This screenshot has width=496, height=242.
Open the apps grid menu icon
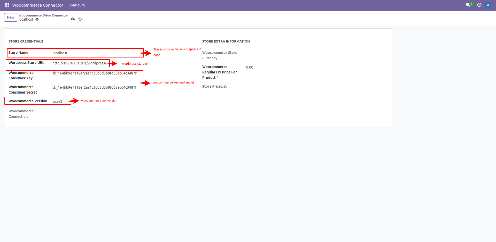pos(6,5)
